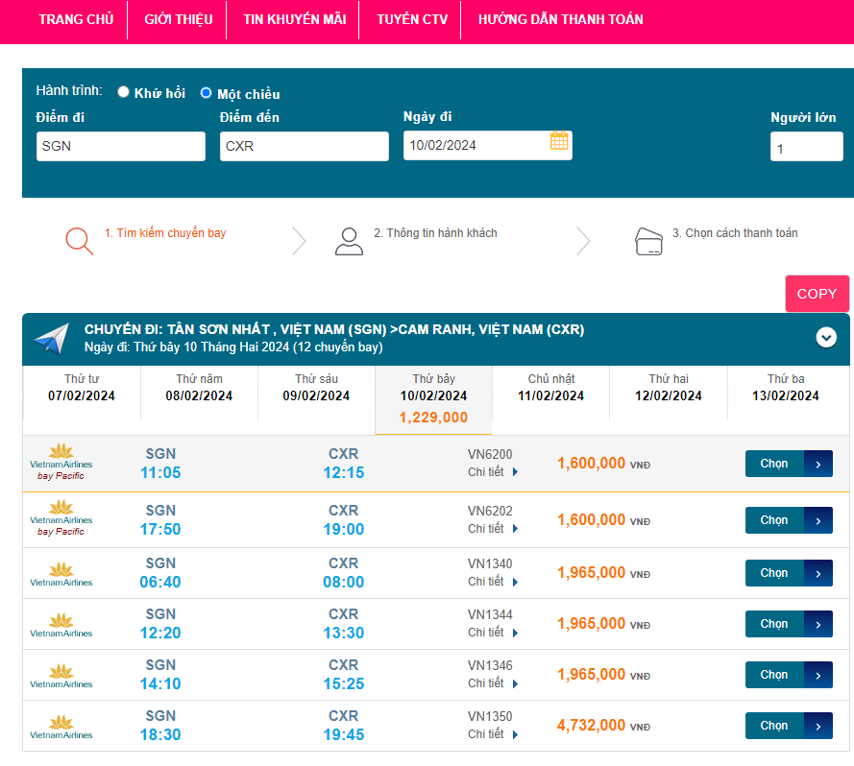The height and width of the screenshot is (766, 854).
Task: Click the Người lớn adult count field
Action: click(x=806, y=148)
